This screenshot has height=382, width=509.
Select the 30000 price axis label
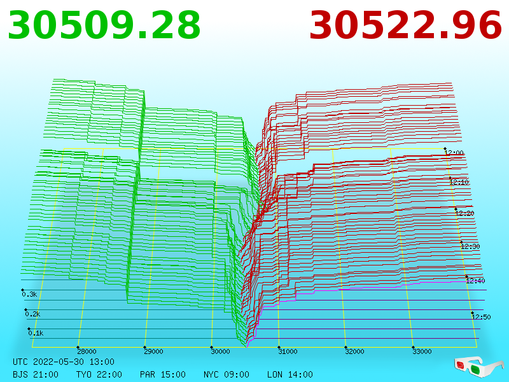click(220, 351)
